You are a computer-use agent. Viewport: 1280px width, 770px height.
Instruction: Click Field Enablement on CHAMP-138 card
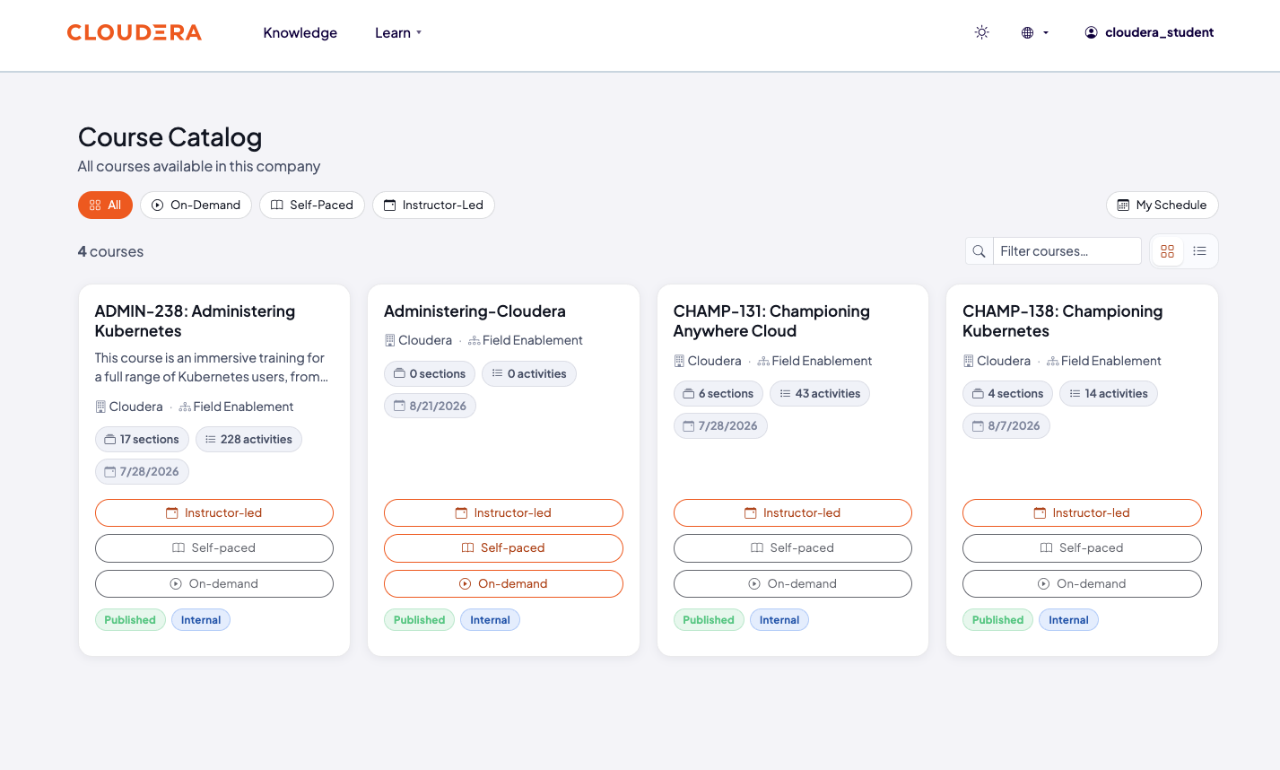click(1104, 361)
